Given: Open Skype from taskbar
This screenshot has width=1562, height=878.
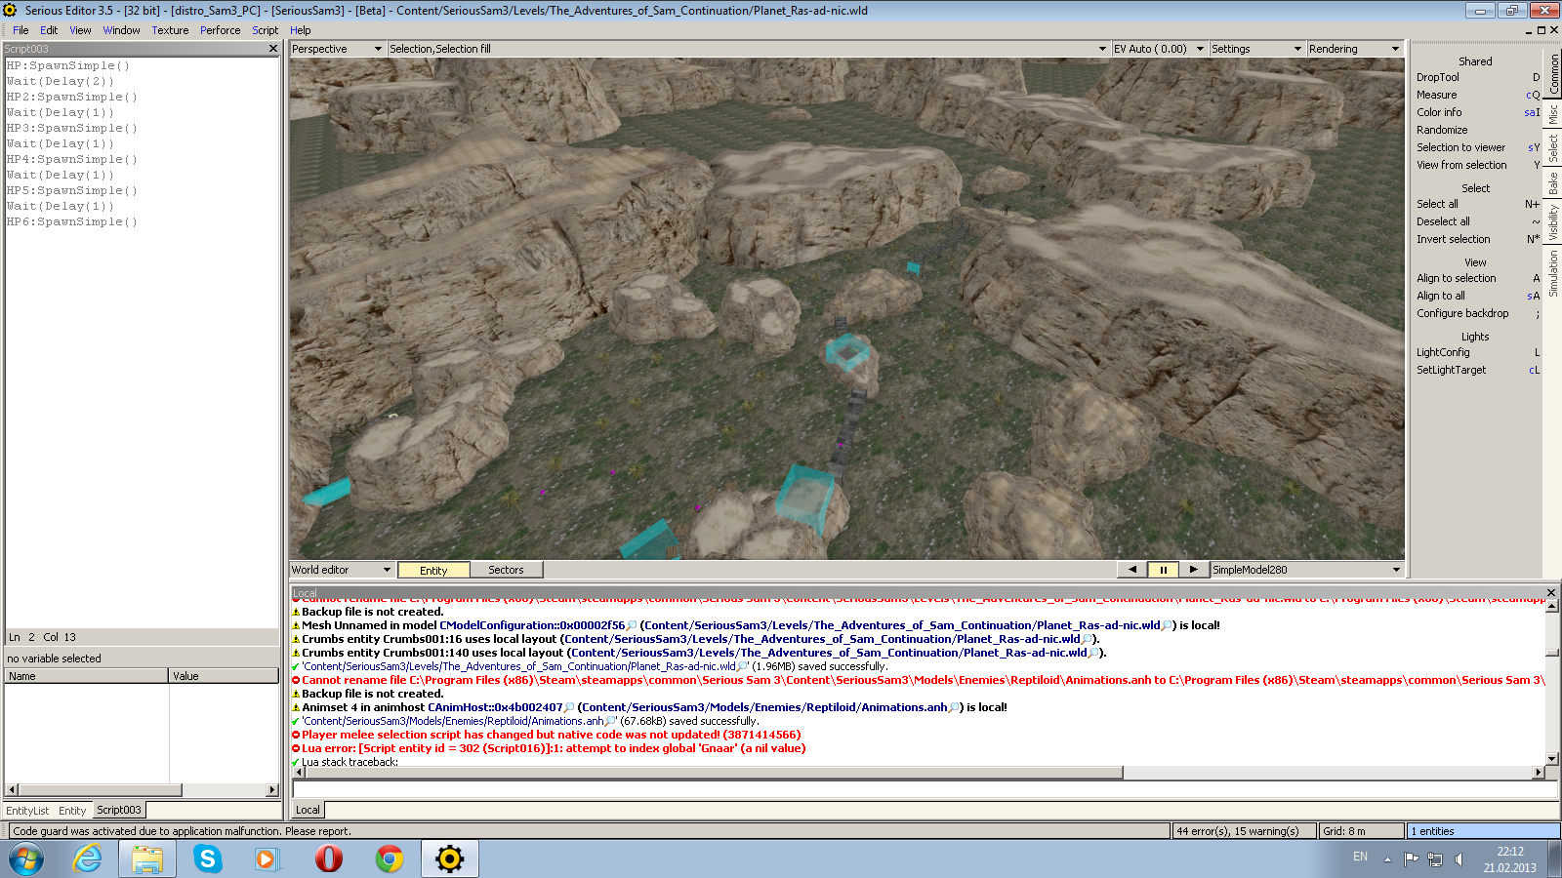Looking at the screenshot, I should (x=207, y=859).
